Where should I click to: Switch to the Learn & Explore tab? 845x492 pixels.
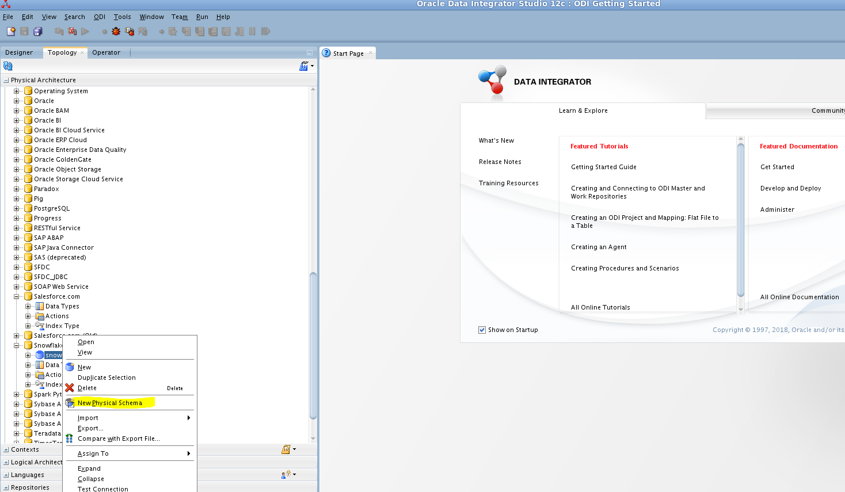coord(583,110)
